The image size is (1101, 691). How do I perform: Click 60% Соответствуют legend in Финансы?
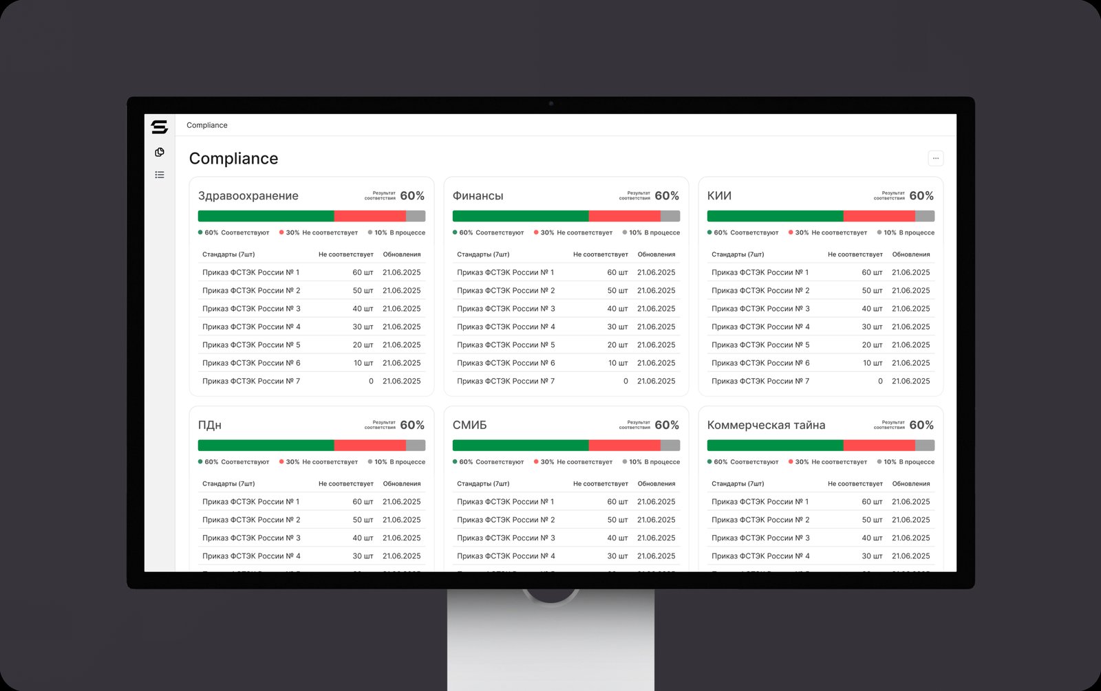pos(488,232)
